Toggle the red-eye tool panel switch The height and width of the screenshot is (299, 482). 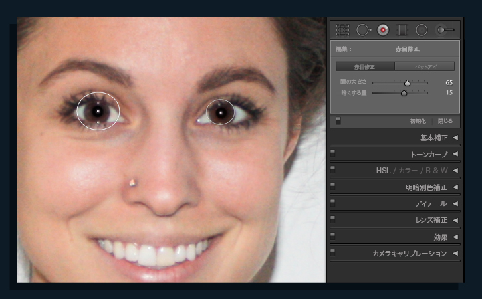pyautogui.click(x=338, y=121)
